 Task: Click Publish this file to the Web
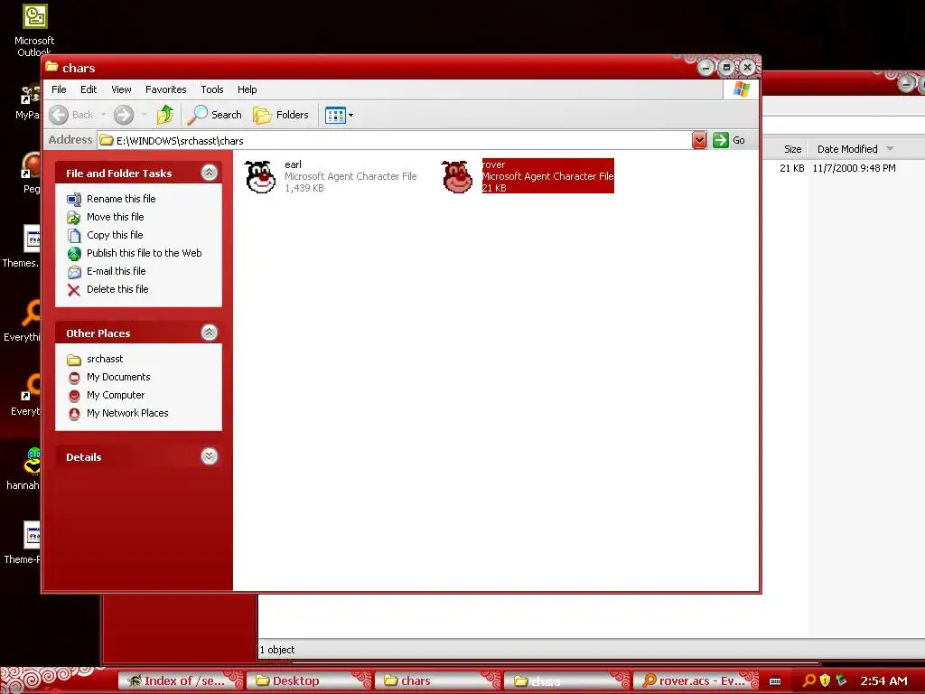(144, 253)
